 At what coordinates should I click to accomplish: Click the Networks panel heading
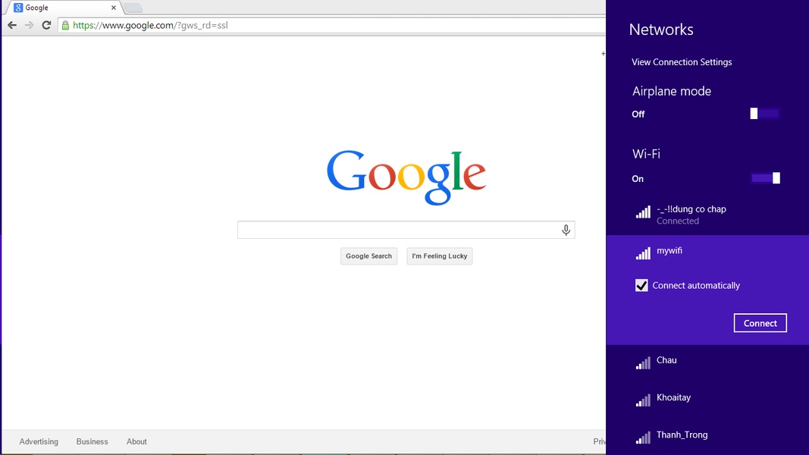tap(661, 30)
